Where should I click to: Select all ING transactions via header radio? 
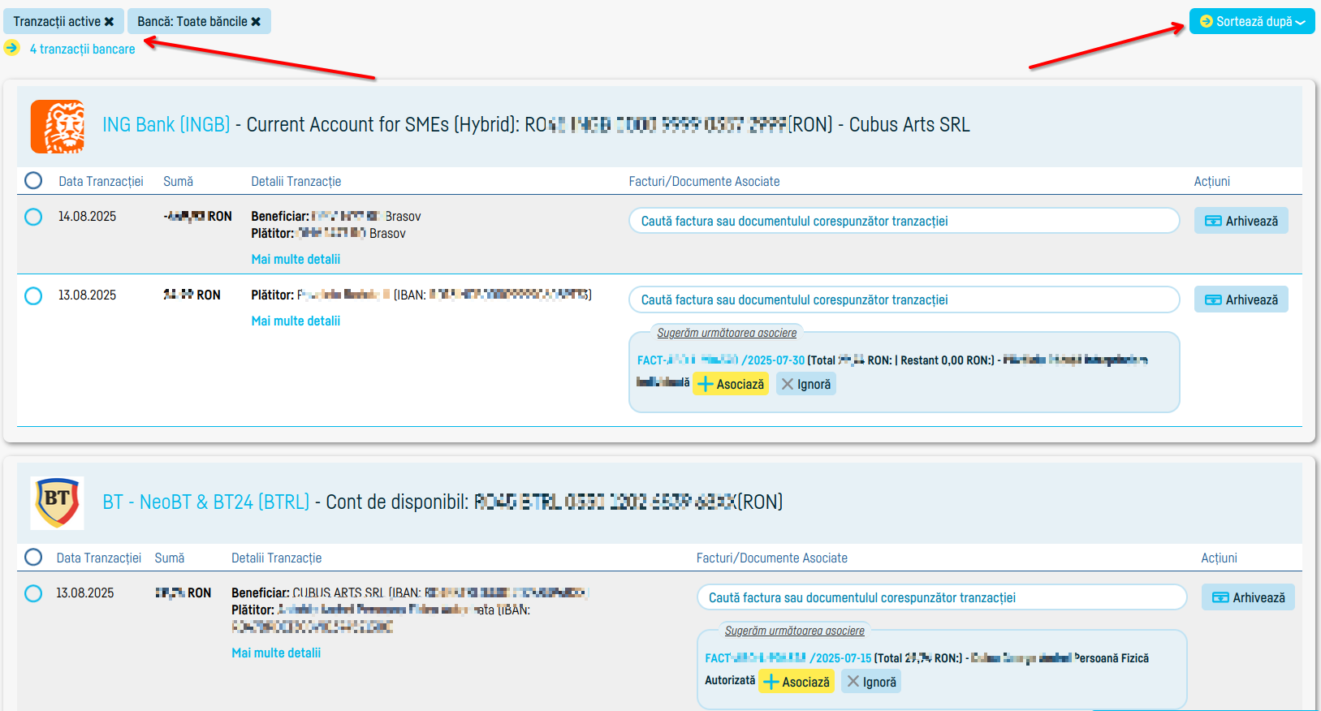[33, 180]
